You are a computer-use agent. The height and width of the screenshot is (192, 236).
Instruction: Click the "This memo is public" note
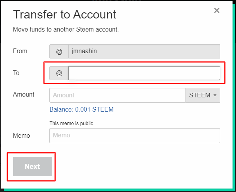(71, 124)
